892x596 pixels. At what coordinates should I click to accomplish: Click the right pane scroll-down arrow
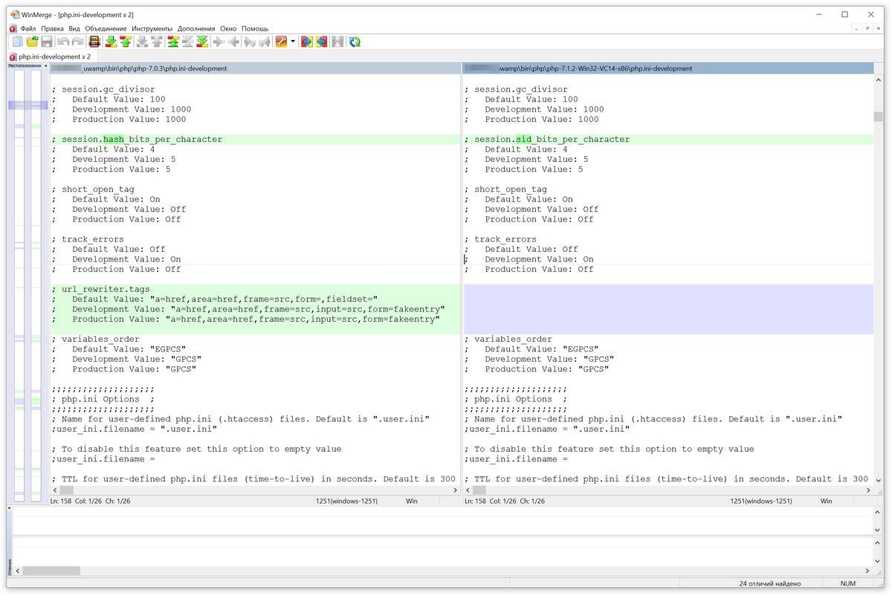[878, 481]
